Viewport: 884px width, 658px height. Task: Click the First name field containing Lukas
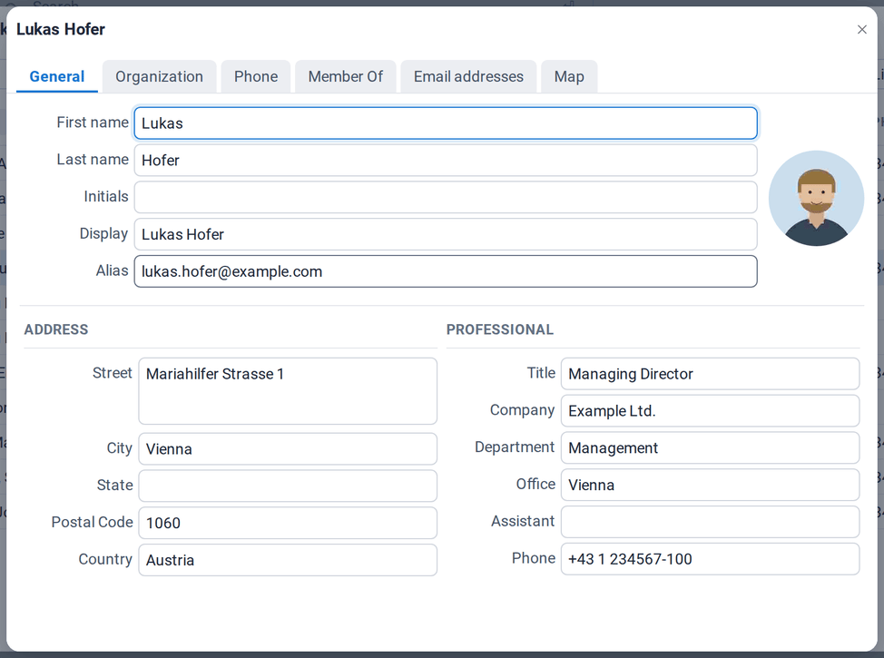[x=446, y=123]
